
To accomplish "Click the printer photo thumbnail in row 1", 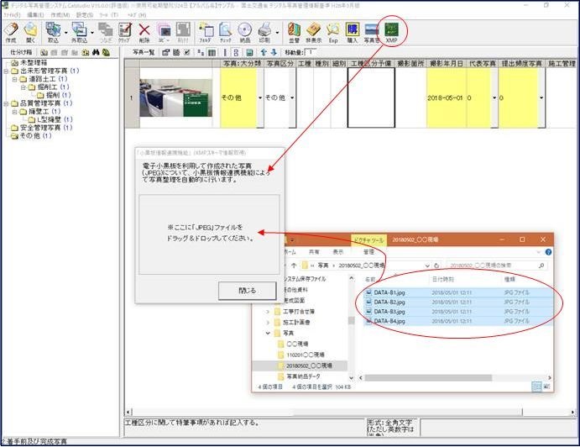I will 176,97.
